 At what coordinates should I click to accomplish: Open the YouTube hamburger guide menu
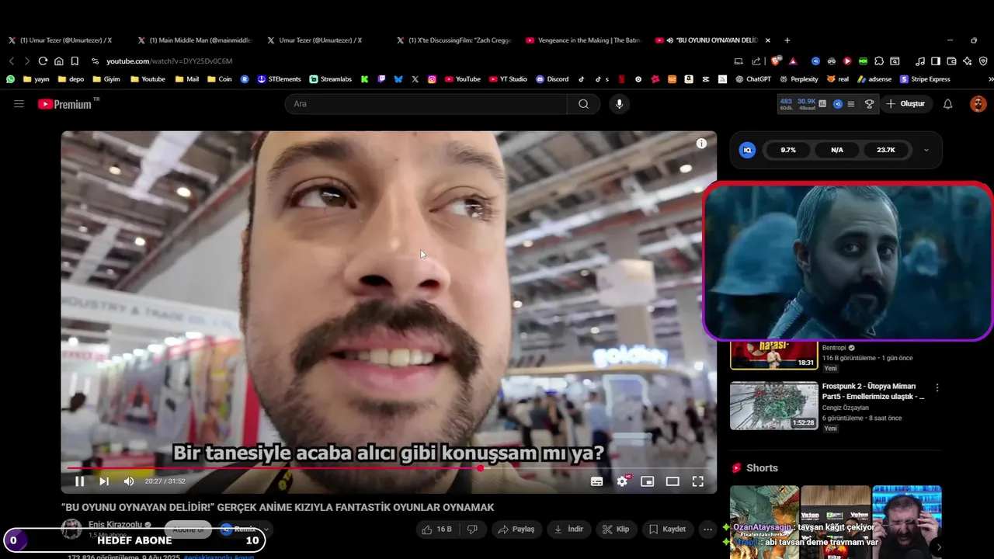(19, 104)
